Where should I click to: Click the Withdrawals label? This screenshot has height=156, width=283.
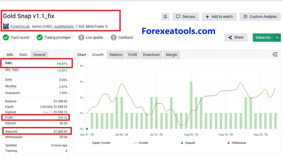pos(14,137)
